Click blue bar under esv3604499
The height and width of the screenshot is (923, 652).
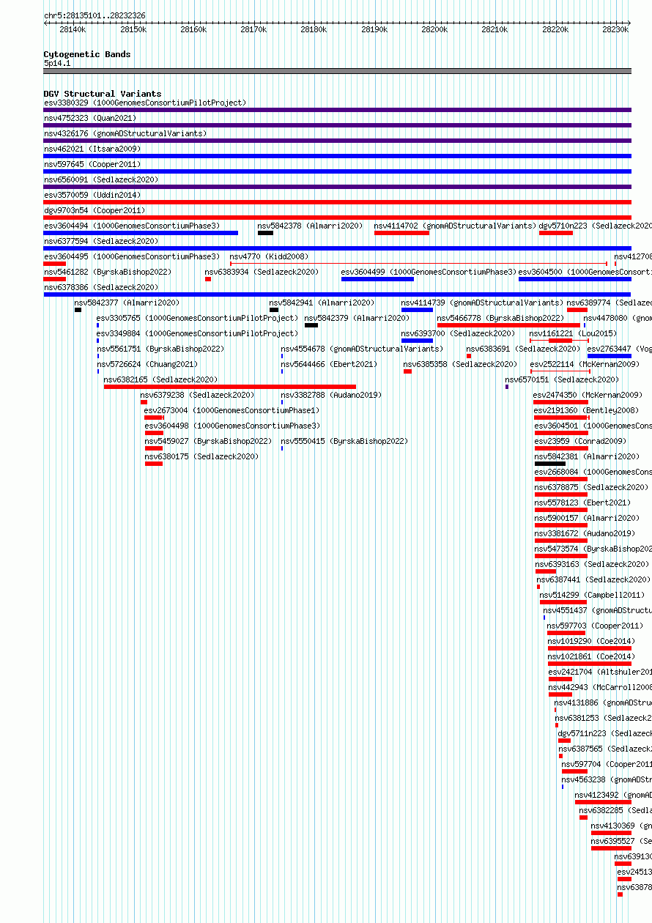point(377,279)
